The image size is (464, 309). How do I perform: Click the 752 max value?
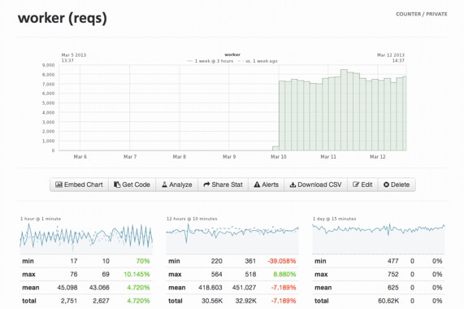point(393,274)
